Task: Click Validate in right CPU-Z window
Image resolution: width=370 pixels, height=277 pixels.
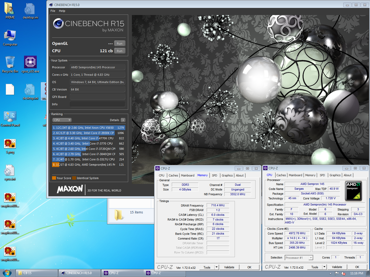Action: pyautogui.click(x=337, y=267)
